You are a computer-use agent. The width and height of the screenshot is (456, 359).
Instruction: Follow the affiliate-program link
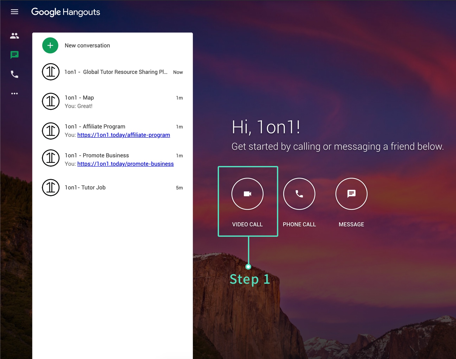tap(124, 135)
